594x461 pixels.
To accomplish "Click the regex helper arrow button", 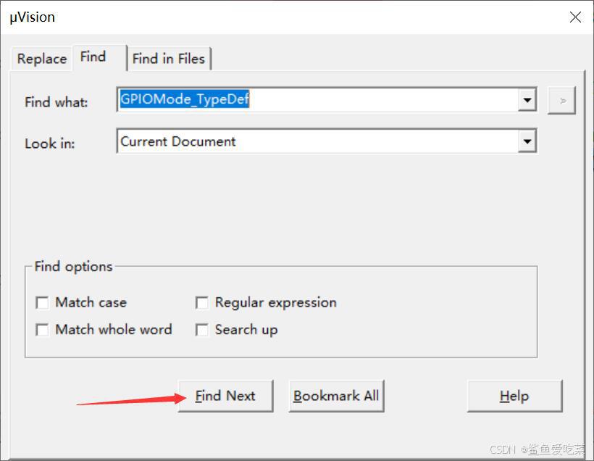I will pos(562,101).
